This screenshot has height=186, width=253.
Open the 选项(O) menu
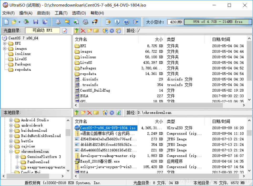pos(79,13)
